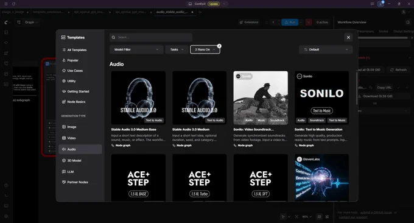Open the Node Basics category
This screenshot has height=223, width=414.
coord(80,102)
